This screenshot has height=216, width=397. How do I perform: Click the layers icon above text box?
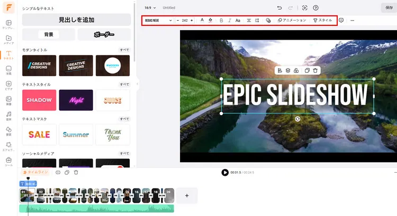point(288,70)
